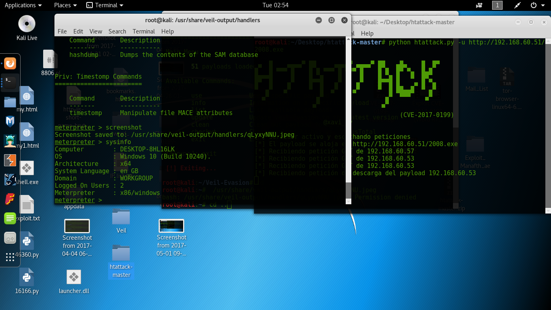The height and width of the screenshot is (310, 551).
Task: Click '(CVE-2017-0199)' text in htattack
Action: pyautogui.click(x=427, y=115)
